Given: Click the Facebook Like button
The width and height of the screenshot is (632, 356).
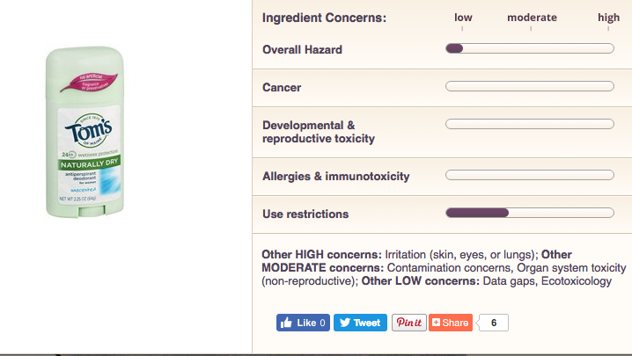Looking at the screenshot, I should coord(303,323).
